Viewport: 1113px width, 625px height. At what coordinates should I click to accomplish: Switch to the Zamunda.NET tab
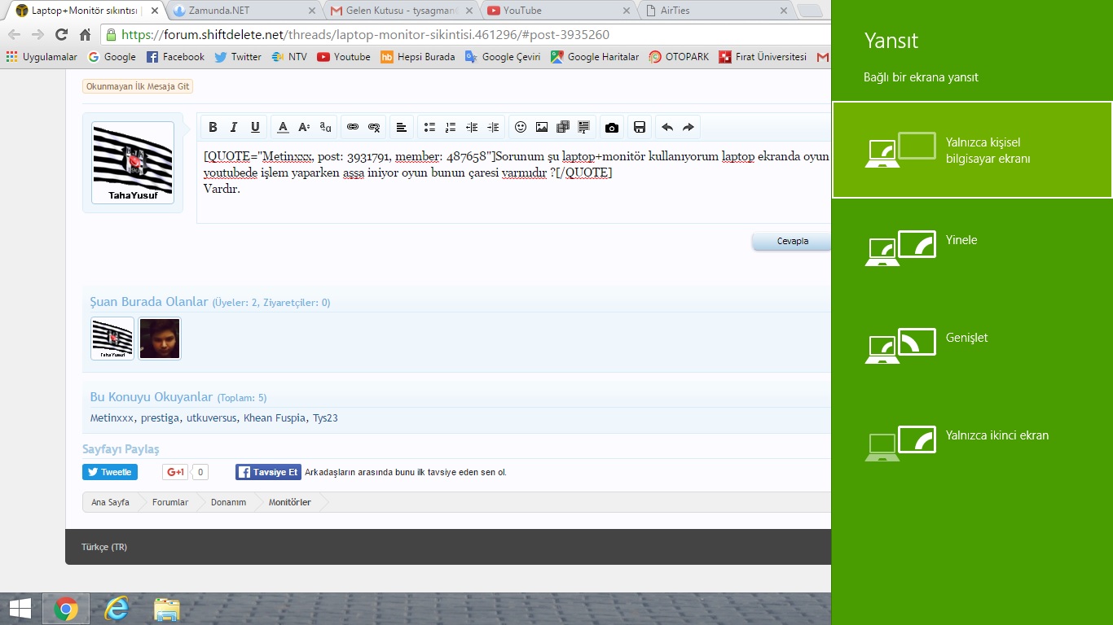pyautogui.click(x=243, y=11)
